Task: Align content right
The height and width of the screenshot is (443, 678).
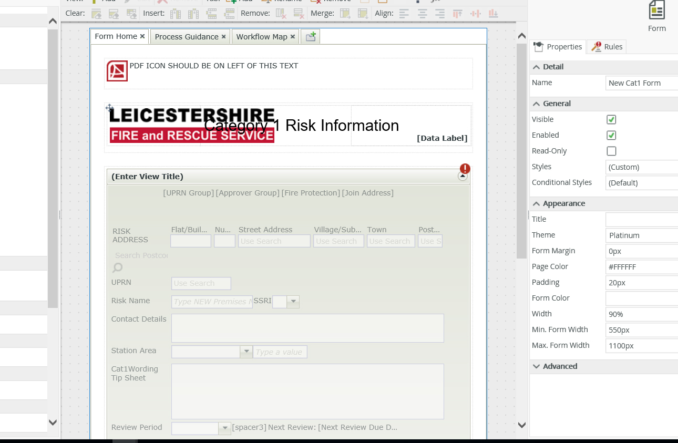Action: pos(440,14)
